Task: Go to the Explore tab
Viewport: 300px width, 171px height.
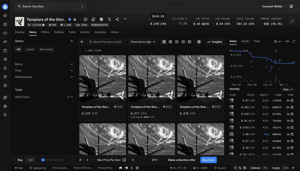Action: click(20, 32)
